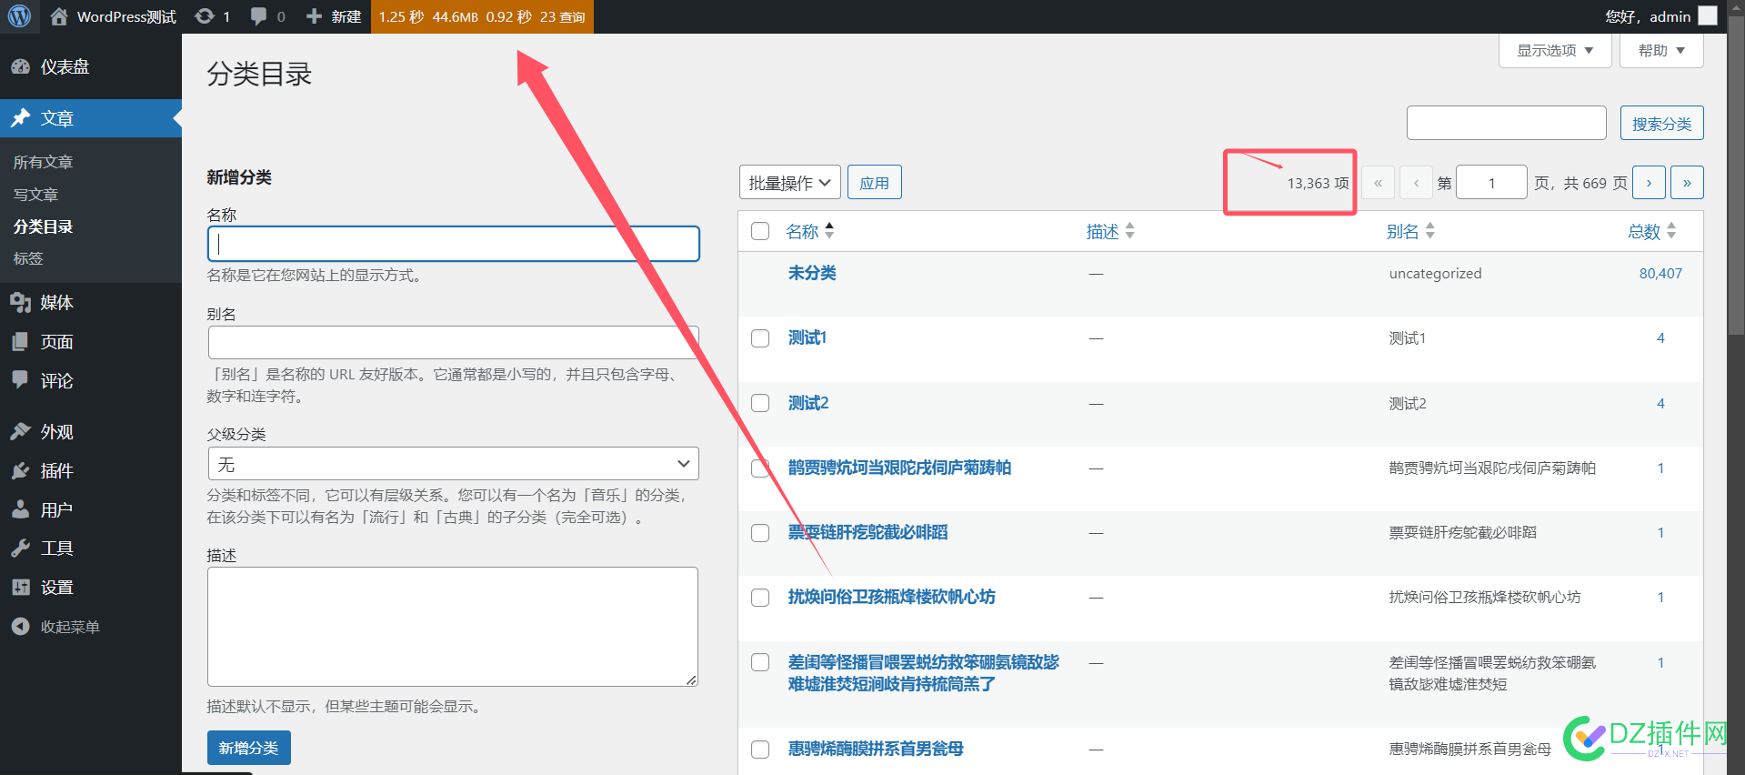This screenshot has height=775, width=1745.
Task: Open the comments bubble icon in admin bar
Action: [259, 16]
